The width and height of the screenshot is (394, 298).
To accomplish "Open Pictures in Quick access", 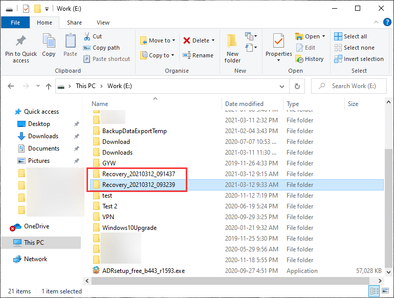I will click(34, 161).
